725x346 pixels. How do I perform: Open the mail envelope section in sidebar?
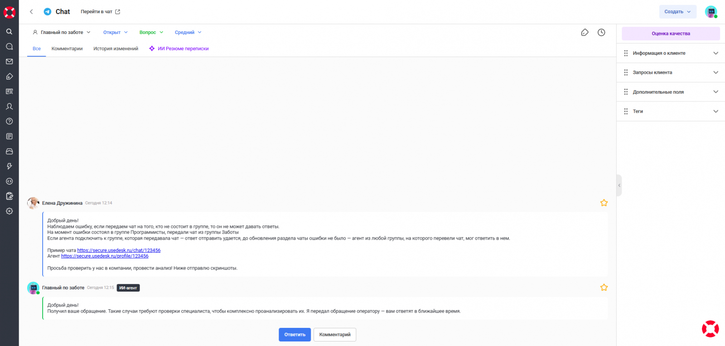(9, 62)
